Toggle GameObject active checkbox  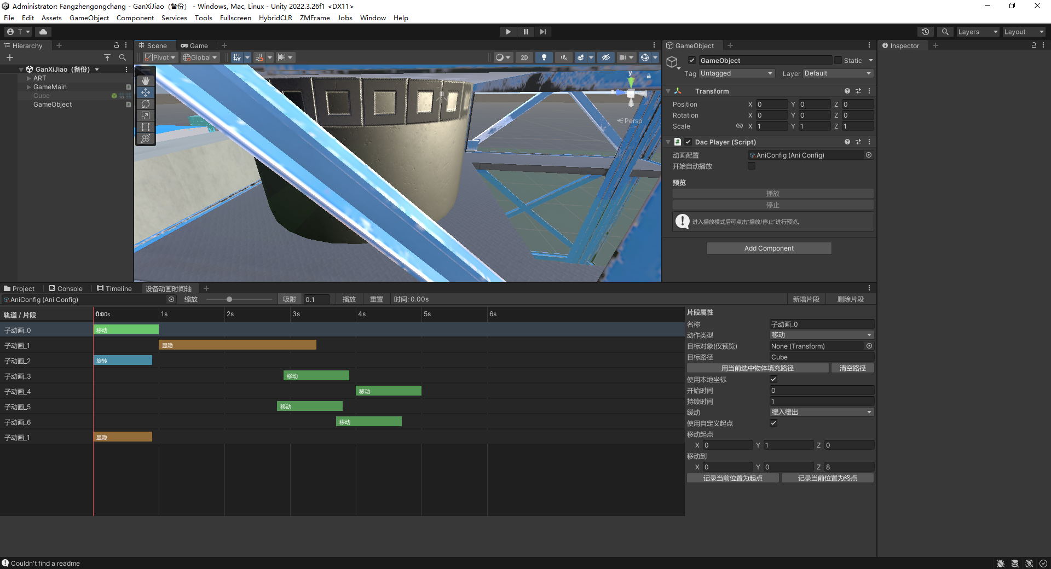tap(692, 61)
